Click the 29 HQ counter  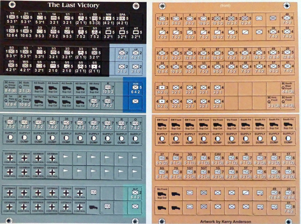(x=108, y=102)
